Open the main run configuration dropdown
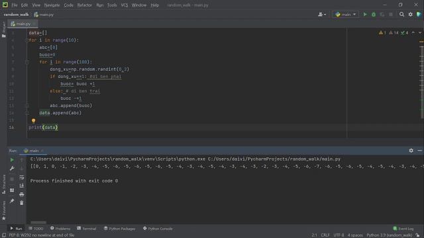 coord(346,15)
